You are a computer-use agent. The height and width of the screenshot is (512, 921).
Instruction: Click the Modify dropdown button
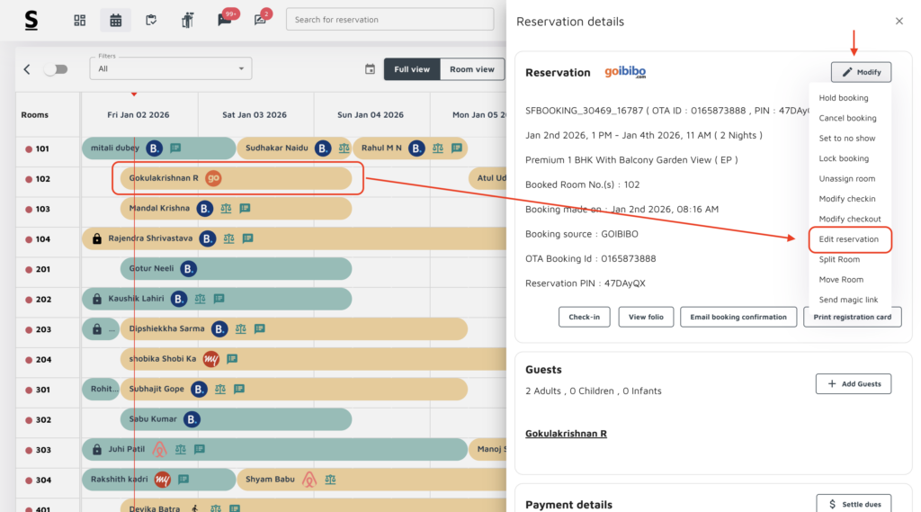861,72
